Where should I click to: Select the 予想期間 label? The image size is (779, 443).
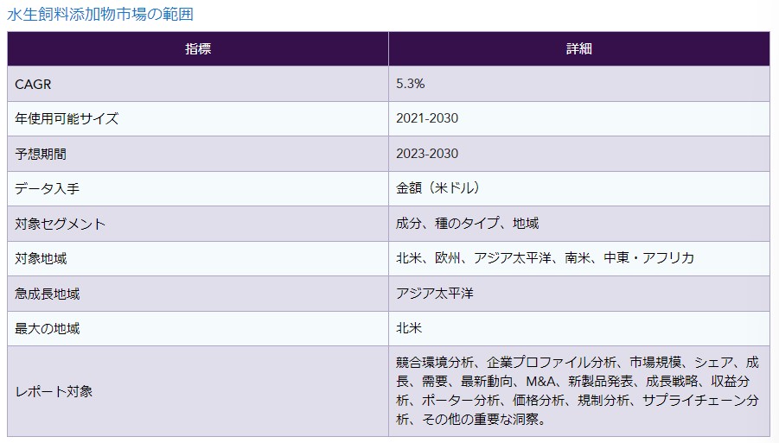click(41, 154)
